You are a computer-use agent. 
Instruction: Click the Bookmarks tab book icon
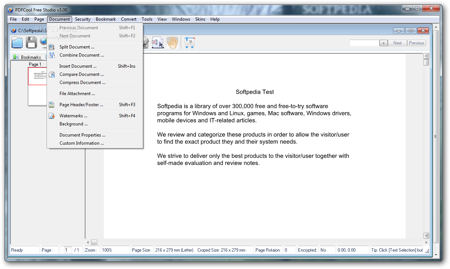pos(16,57)
